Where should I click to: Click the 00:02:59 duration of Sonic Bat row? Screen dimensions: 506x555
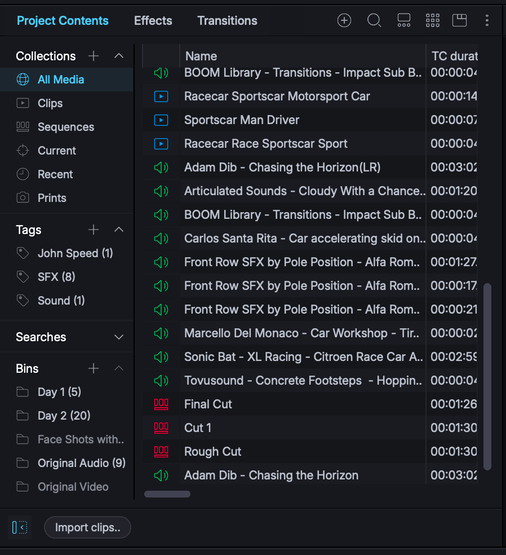tap(454, 357)
